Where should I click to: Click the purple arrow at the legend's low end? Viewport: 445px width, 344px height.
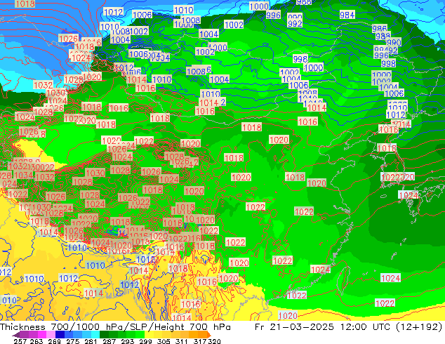(x=16, y=335)
